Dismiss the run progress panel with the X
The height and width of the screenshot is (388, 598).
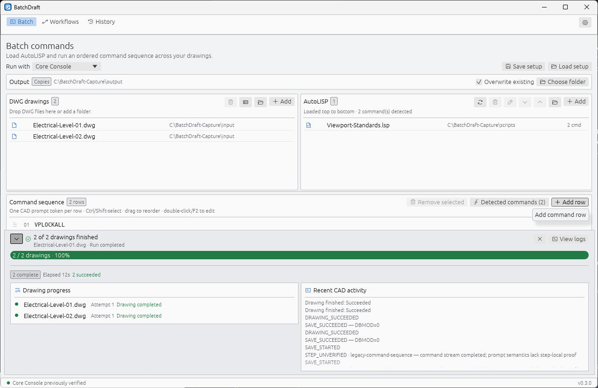pyautogui.click(x=540, y=239)
